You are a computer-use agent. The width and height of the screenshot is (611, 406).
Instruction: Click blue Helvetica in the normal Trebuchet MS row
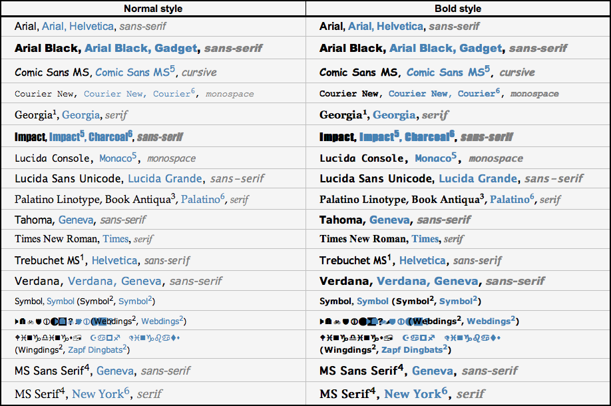click(x=114, y=260)
